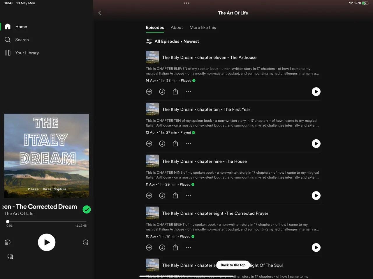The height and width of the screenshot is (279, 373).
Task: Open chapter nine episode thumbnail
Action: pos(152,161)
